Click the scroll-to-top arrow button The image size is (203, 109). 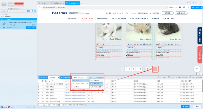click(197, 69)
